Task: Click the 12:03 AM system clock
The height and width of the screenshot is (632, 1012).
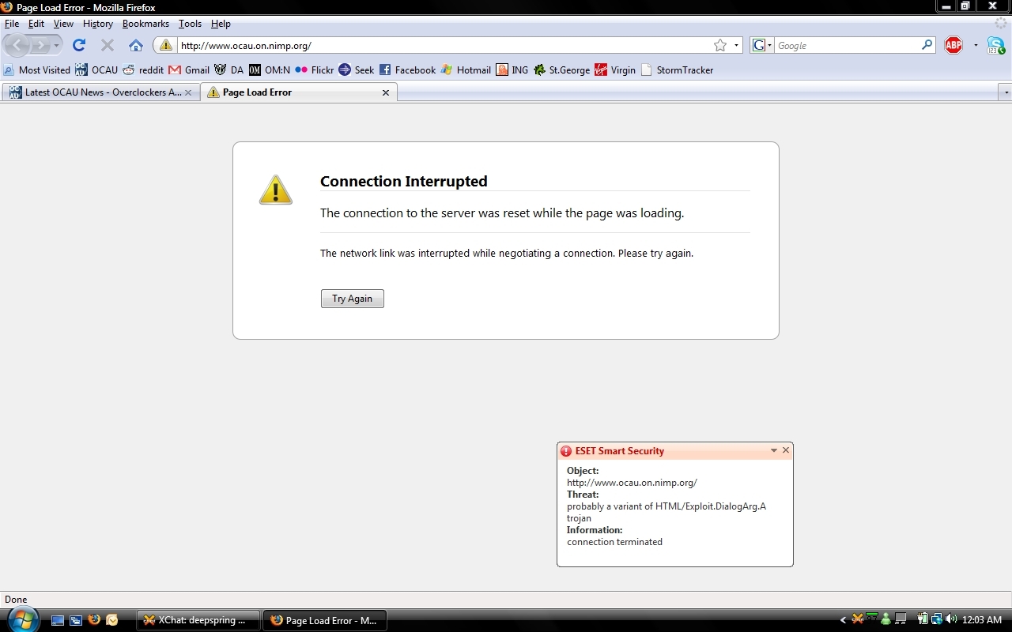Action: (x=982, y=620)
